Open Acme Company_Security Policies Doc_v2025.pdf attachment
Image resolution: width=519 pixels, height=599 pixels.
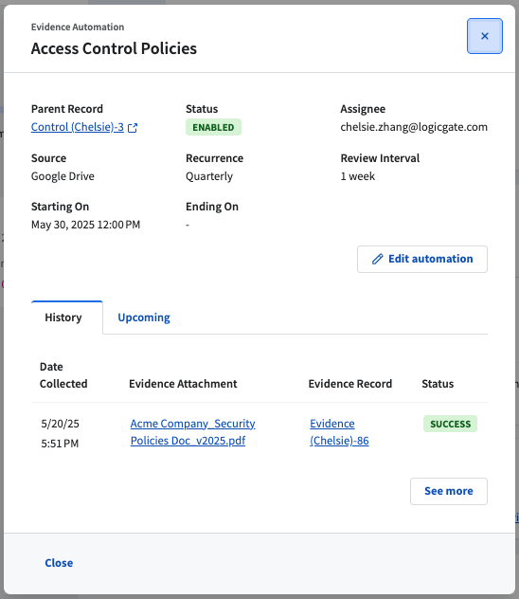192,432
